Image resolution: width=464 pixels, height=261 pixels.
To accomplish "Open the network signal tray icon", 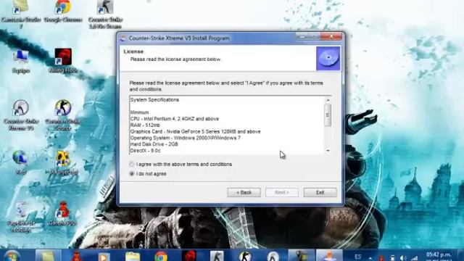I will (x=414, y=258).
